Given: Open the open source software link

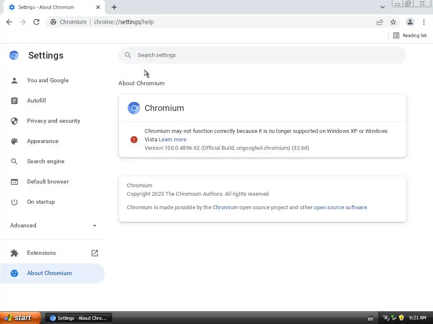Looking at the screenshot, I should pos(340,207).
